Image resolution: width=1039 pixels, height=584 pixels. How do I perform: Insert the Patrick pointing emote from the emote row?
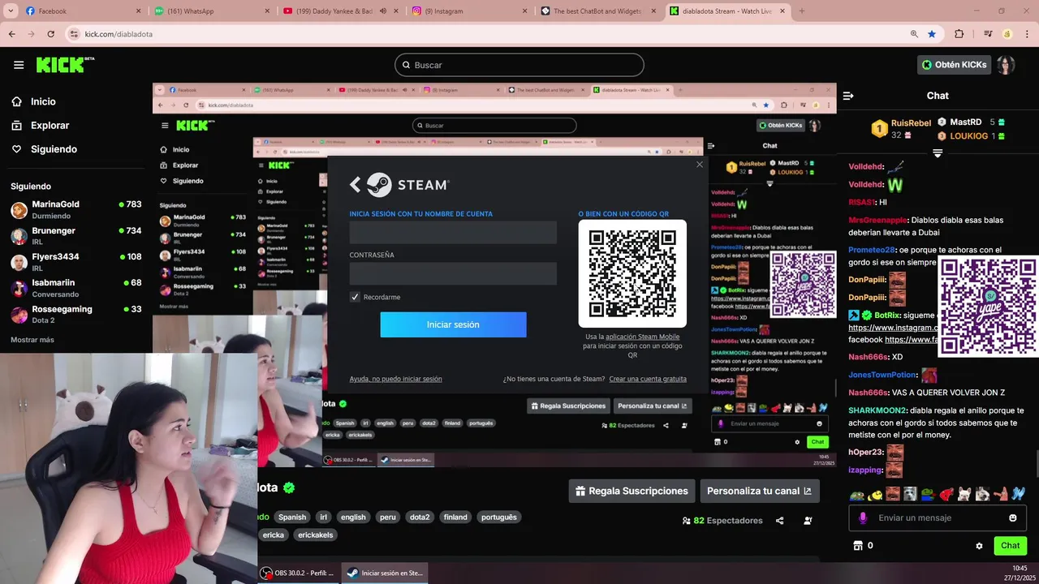[1000, 494]
